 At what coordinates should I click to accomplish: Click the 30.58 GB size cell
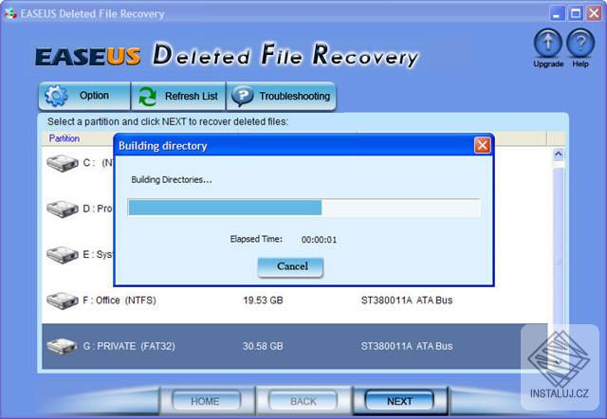pos(263,346)
